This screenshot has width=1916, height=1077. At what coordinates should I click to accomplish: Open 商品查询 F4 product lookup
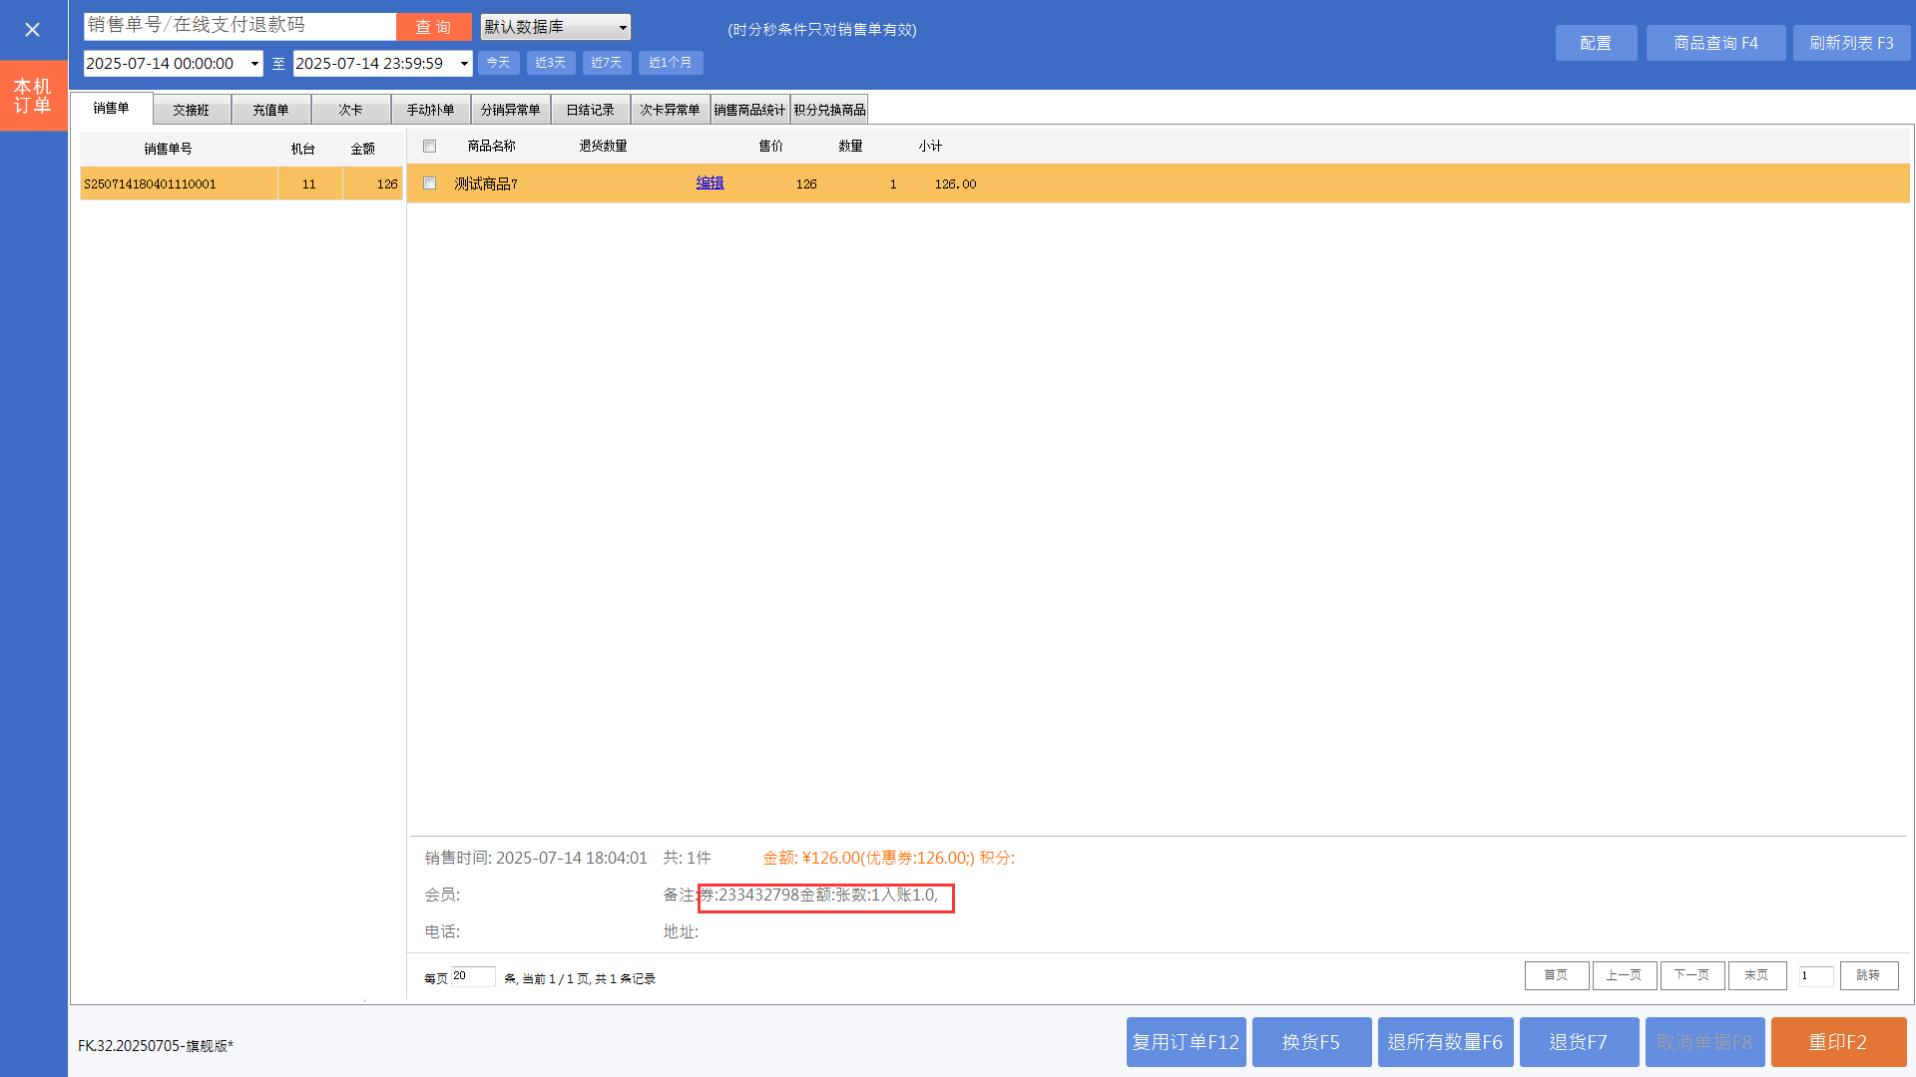pyautogui.click(x=1715, y=43)
